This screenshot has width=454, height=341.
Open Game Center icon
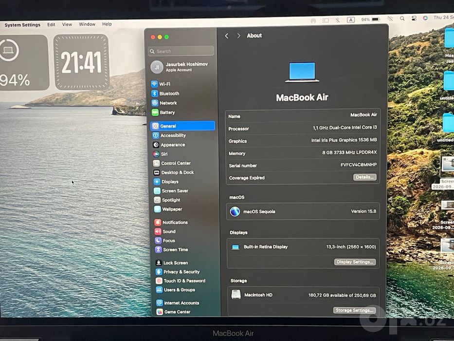[160, 312]
